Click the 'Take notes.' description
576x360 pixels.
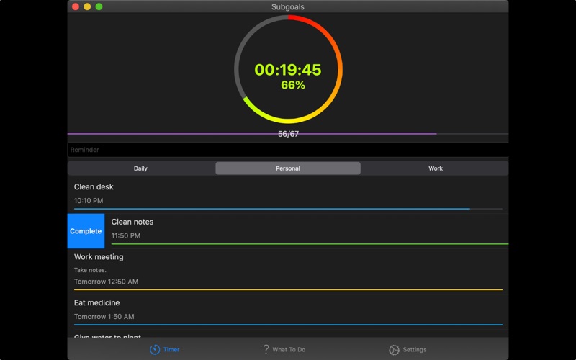pos(90,270)
